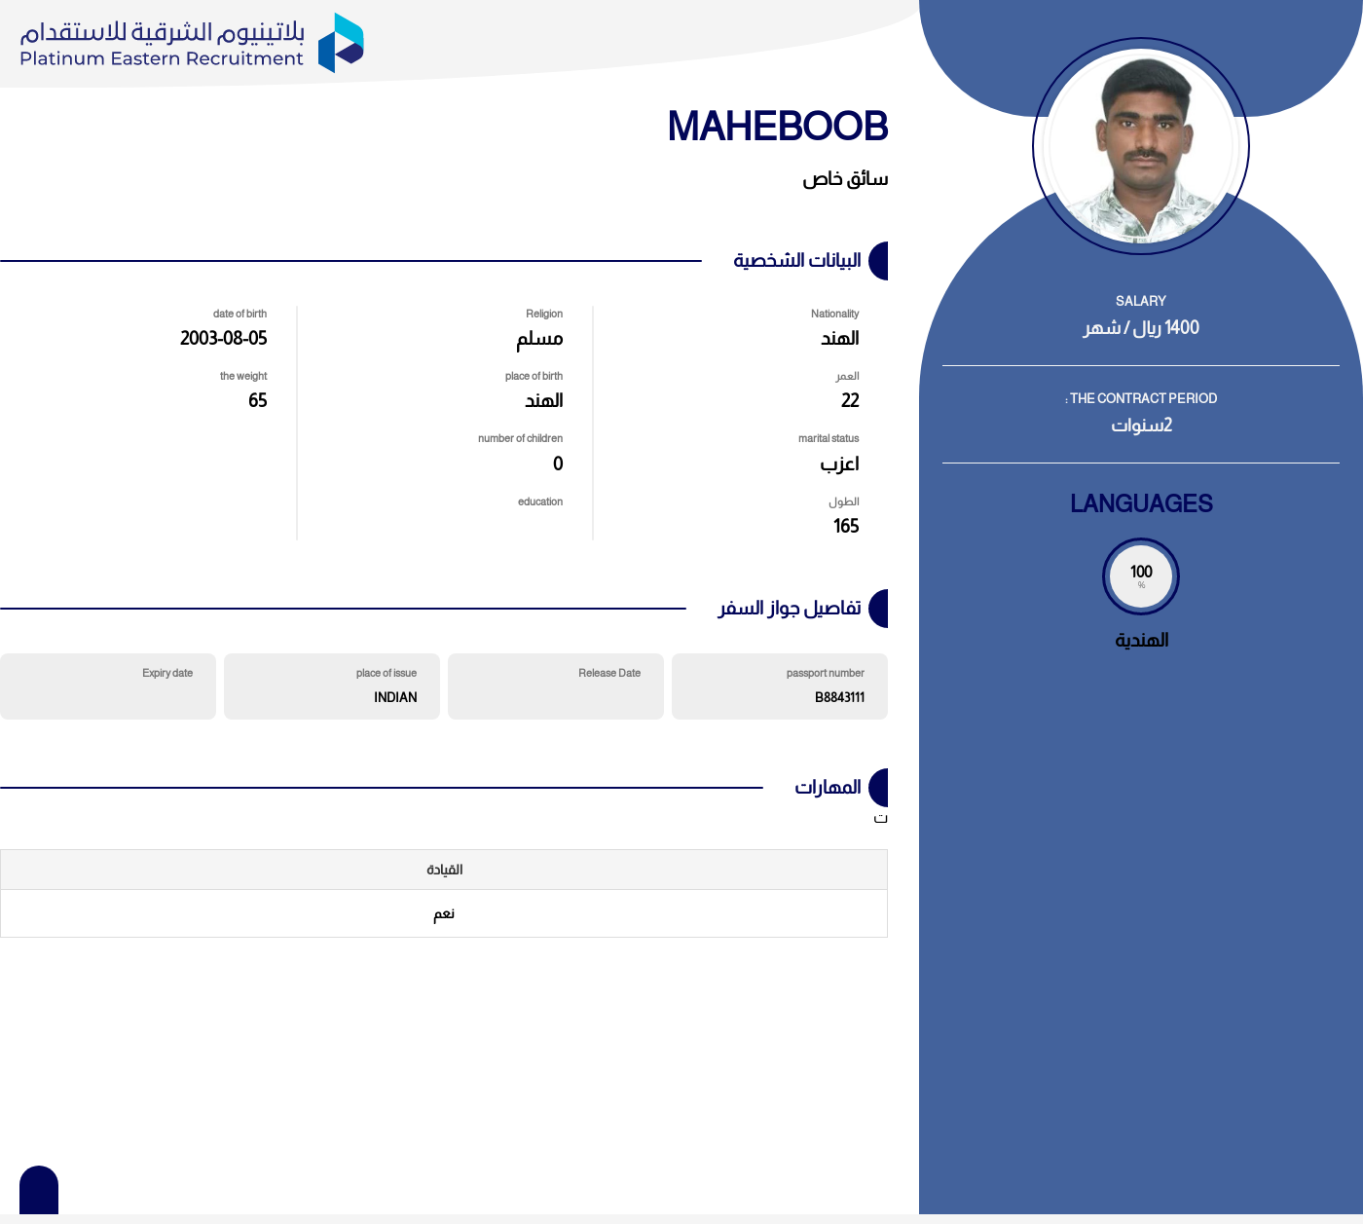This screenshot has height=1224, width=1363.
Task: Click the passport details section bullet icon
Action: click(878, 609)
